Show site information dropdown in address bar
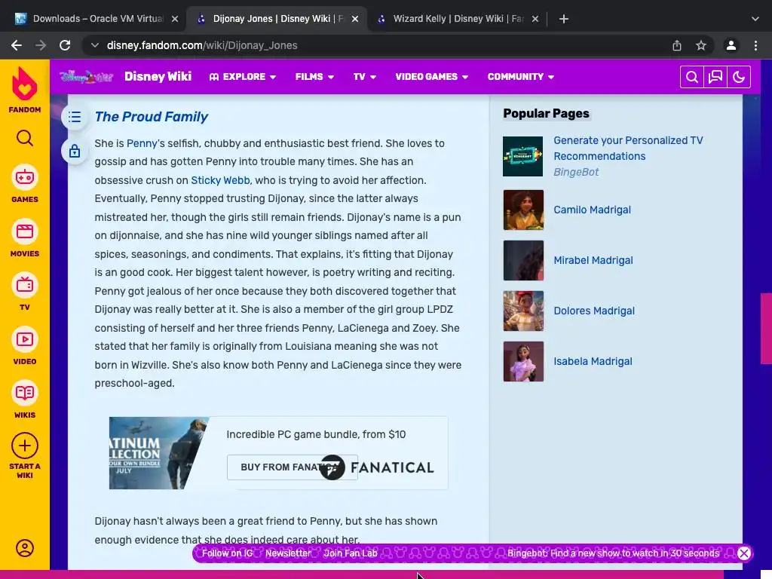This screenshot has height=579, width=772. 94,45
